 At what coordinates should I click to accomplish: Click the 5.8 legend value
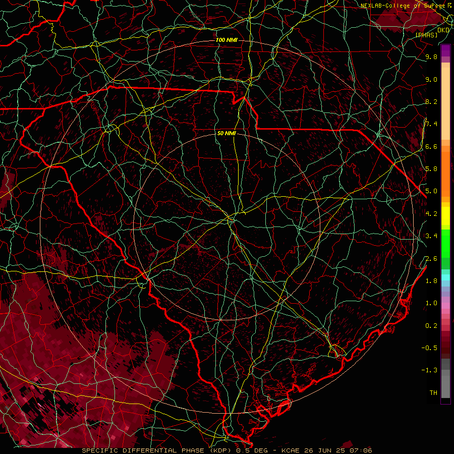[431, 169]
